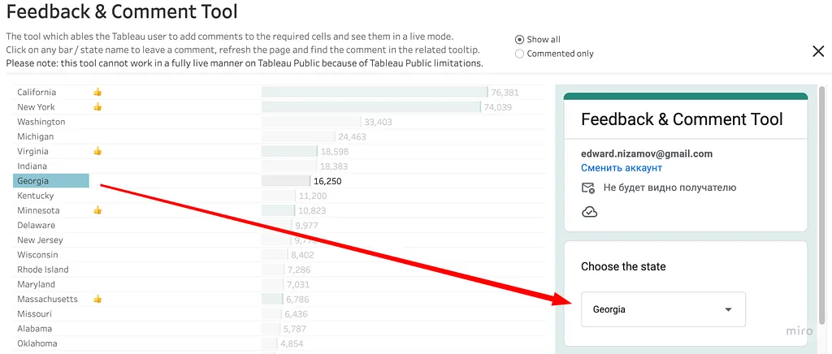This screenshot has height=354, width=832.
Task: Select the Oklahoma state name
Action: tap(37, 343)
